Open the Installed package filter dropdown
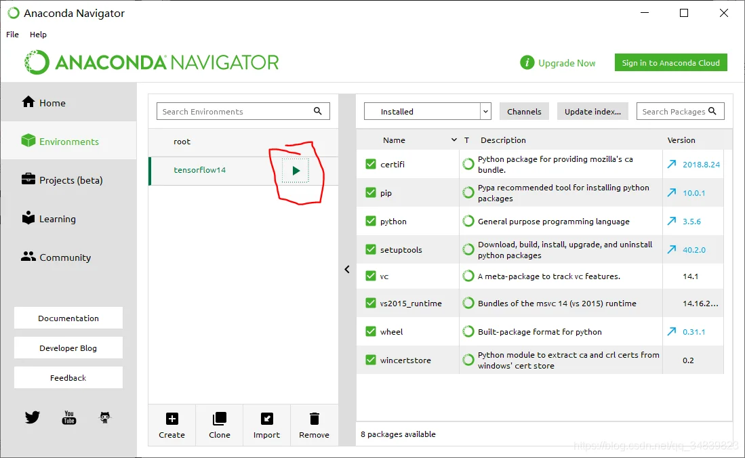Image resolution: width=745 pixels, height=458 pixels. [x=427, y=111]
